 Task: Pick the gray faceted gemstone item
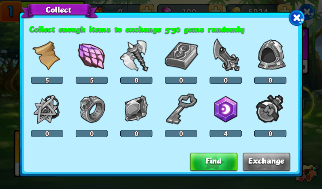click(x=136, y=109)
